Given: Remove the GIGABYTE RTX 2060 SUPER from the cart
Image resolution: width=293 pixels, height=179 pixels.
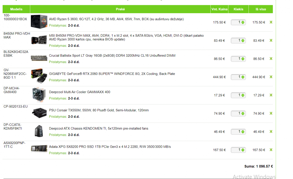Looking at the screenshot, I should (x=271, y=77).
